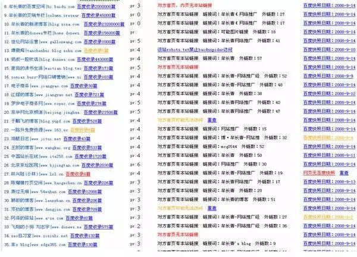Click 重查 link beside 网页无百度快照
357x257 pixels.
[344, 173]
